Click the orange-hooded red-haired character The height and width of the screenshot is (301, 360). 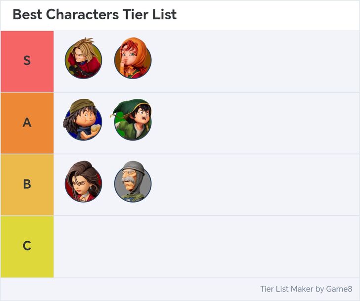click(133, 60)
